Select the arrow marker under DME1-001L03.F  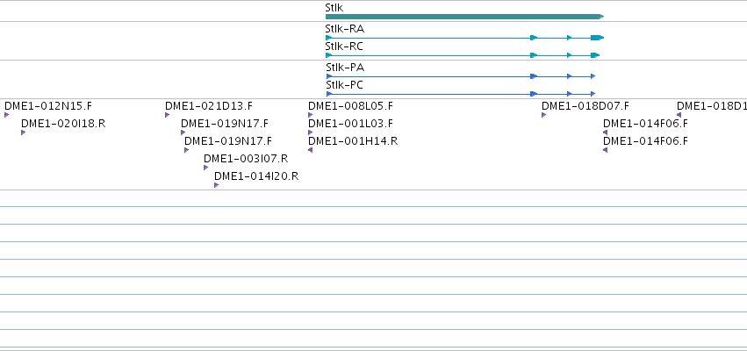pos(310,133)
